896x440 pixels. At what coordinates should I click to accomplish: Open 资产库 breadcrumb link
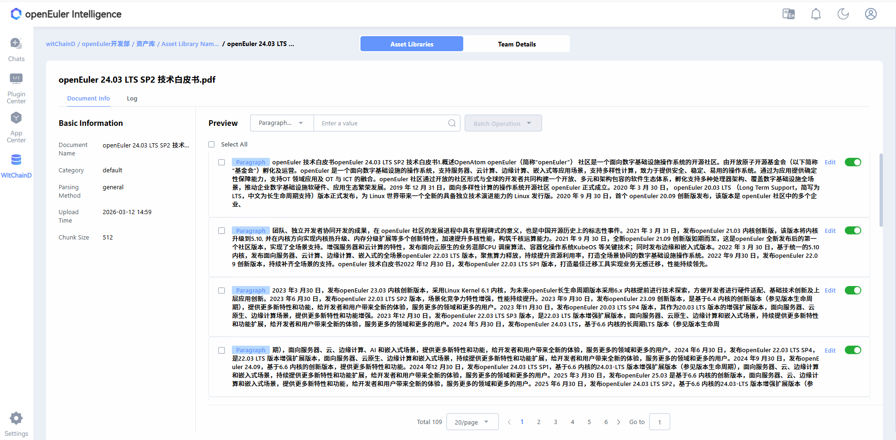146,44
